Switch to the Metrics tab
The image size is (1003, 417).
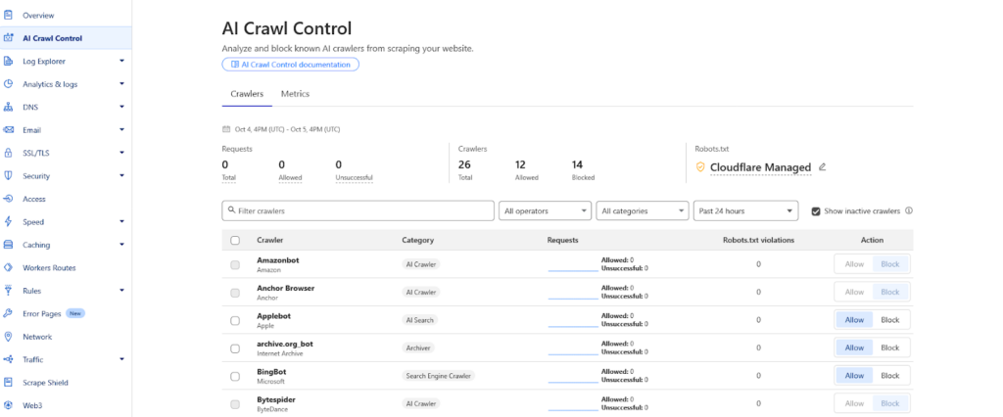click(295, 94)
